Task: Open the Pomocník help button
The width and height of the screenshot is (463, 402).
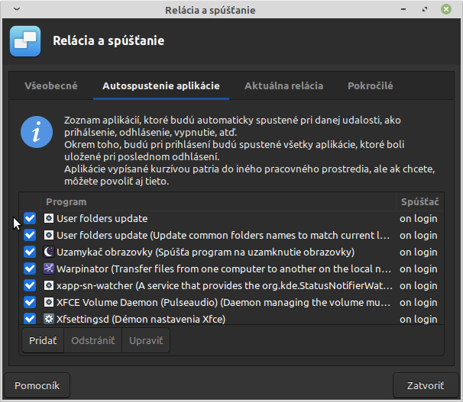Action: coord(37,385)
